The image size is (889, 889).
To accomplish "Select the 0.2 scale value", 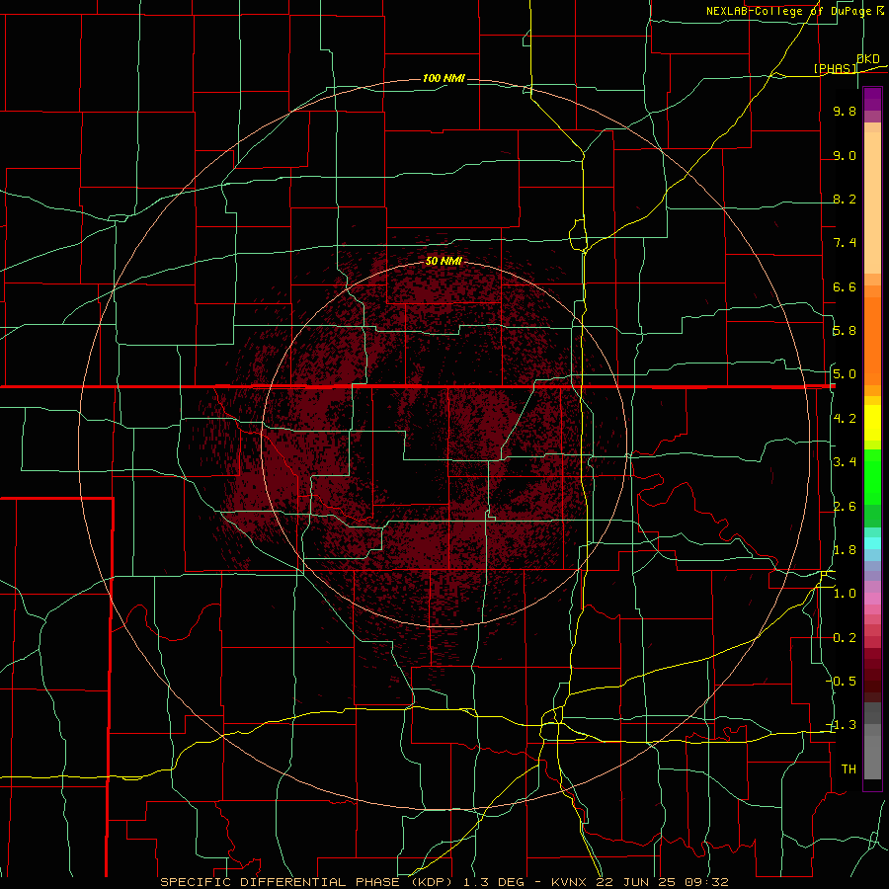I will (x=845, y=638).
